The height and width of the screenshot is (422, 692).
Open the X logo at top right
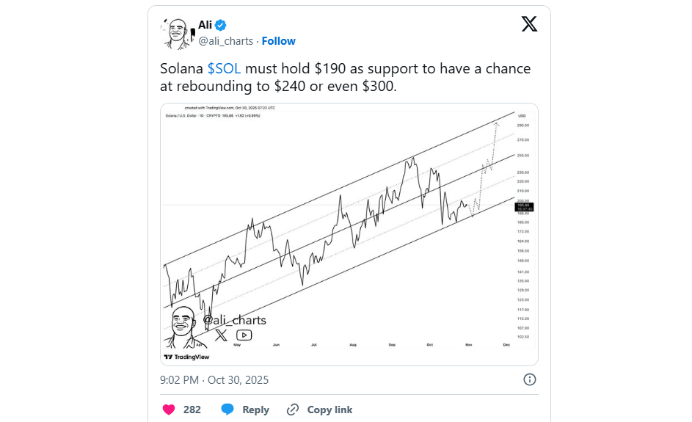click(529, 24)
